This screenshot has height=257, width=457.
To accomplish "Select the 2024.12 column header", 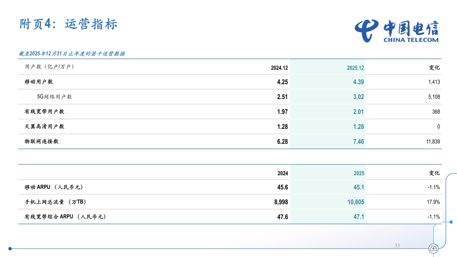I will (x=279, y=68).
